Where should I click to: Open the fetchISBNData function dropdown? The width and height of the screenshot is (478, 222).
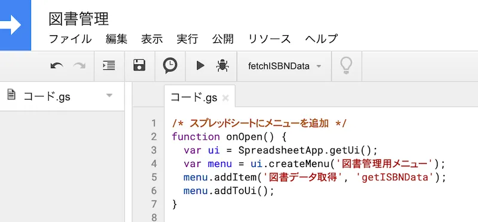[284, 66]
